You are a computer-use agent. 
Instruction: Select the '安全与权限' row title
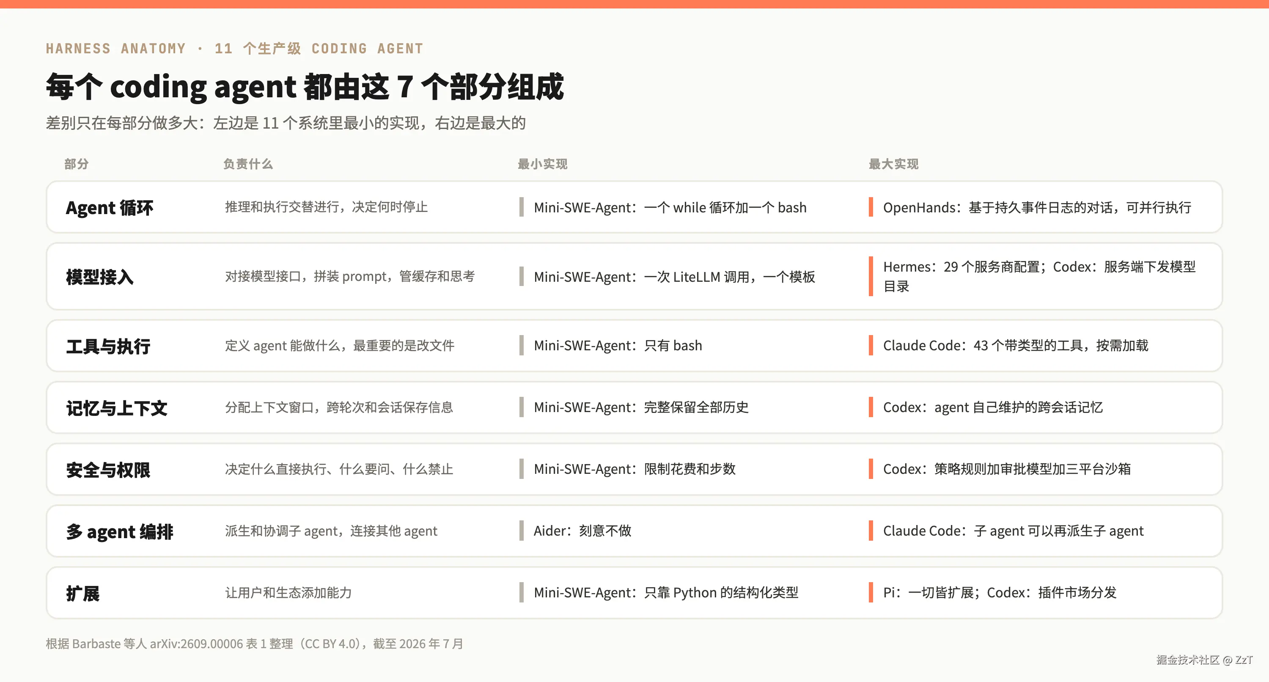tap(108, 470)
